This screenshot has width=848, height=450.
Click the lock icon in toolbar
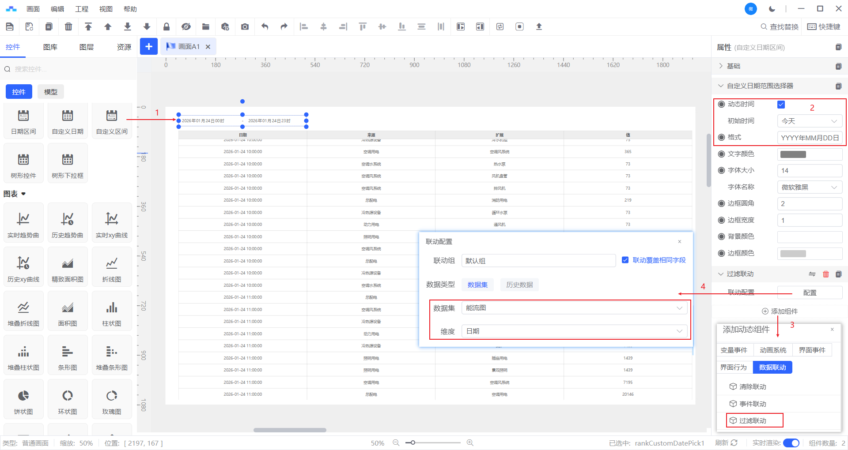tap(167, 27)
